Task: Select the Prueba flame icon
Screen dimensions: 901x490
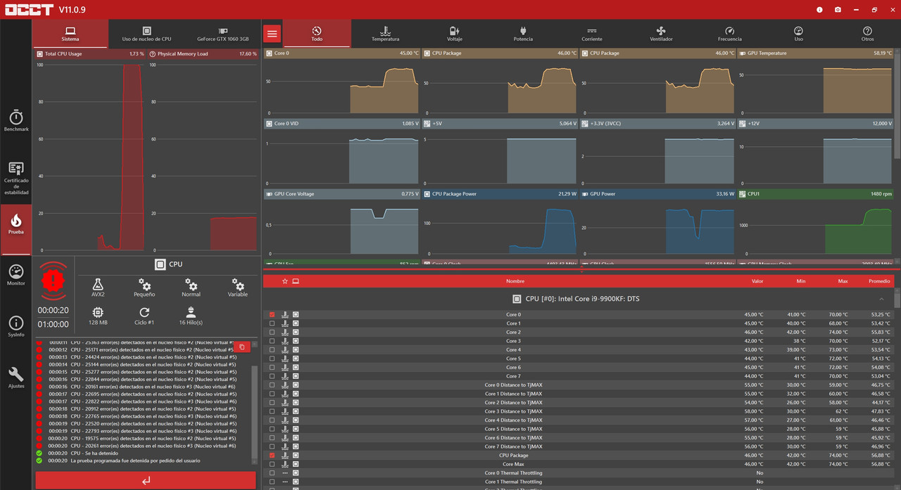Action: click(16, 221)
